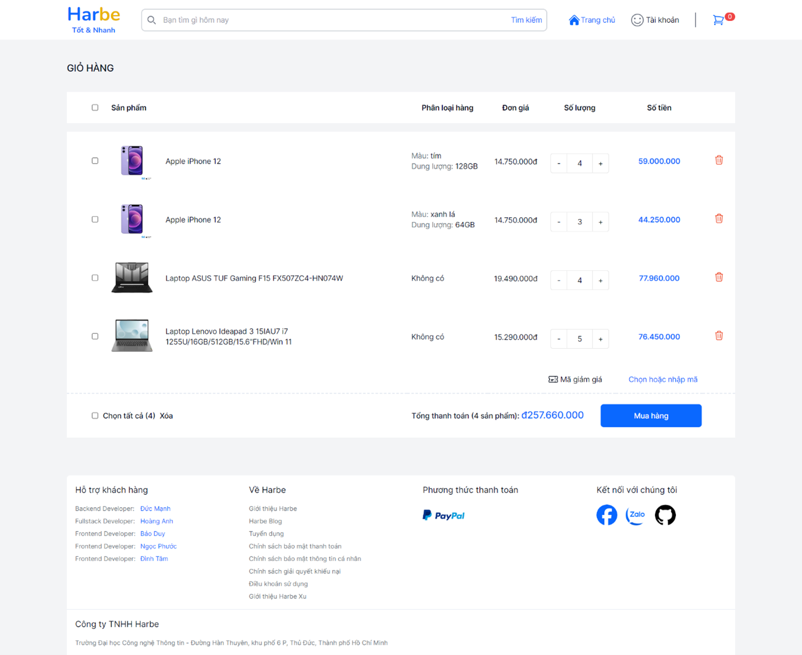Click the discount voucher icon

[553, 380]
